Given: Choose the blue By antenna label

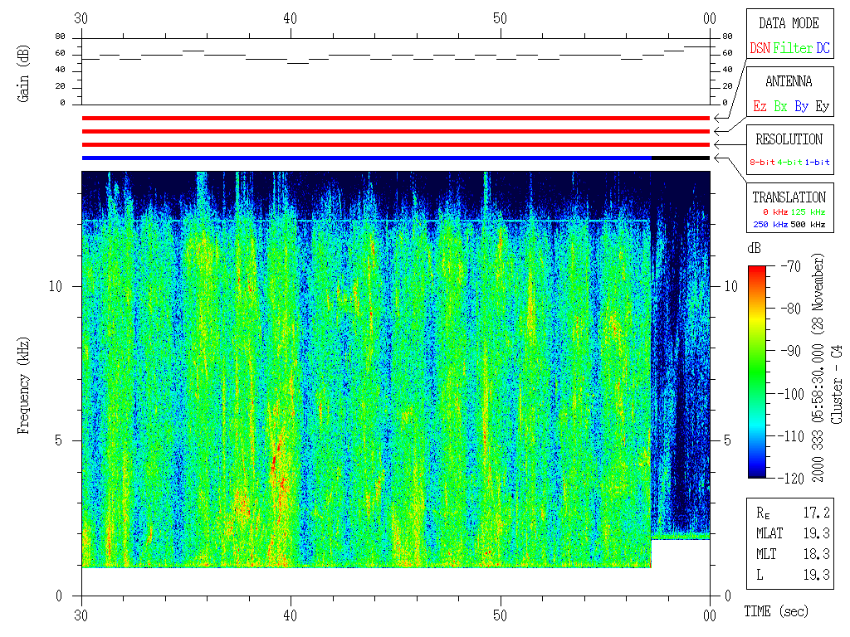Looking at the screenshot, I should tap(801, 107).
